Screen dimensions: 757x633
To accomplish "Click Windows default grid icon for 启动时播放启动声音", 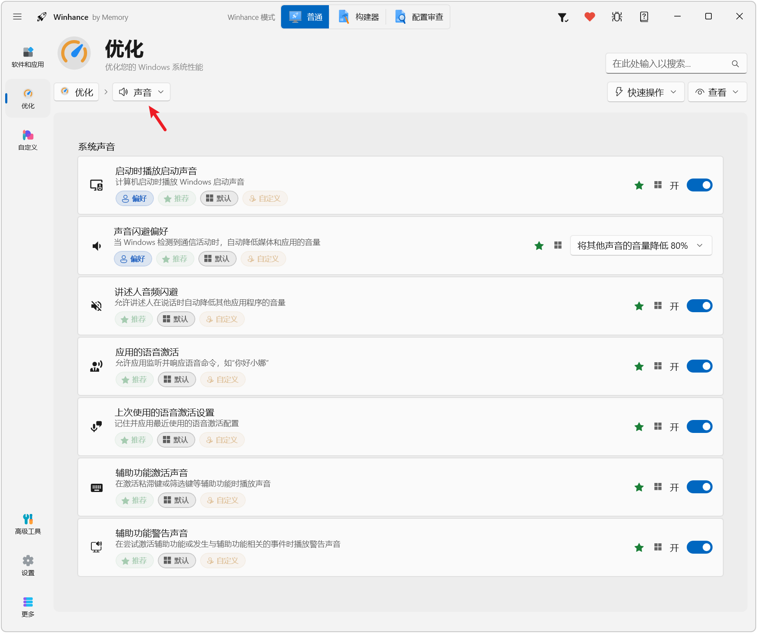I will [x=658, y=185].
